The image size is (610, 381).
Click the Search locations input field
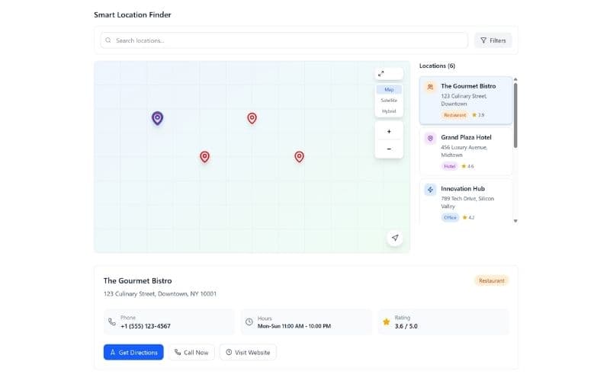pos(286,40)
